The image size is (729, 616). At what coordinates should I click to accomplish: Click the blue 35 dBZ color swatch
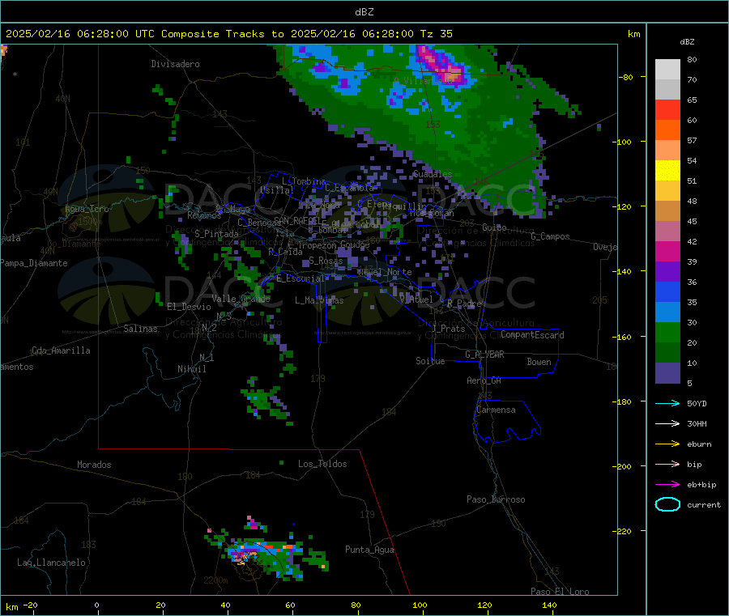click(667, 291)
